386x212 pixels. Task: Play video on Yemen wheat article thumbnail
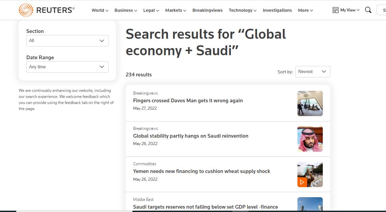pyautogui.click(x=302, y=182)
